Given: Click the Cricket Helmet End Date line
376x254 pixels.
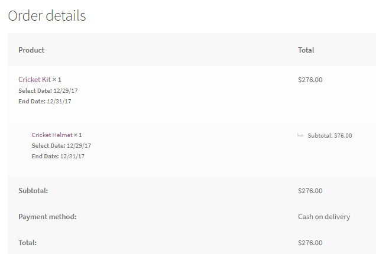Looking at the screenshot, I should coord(58,157).
